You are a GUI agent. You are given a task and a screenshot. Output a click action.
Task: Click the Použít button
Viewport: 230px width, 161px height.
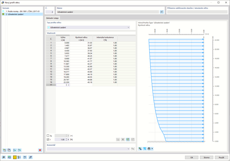222,157
